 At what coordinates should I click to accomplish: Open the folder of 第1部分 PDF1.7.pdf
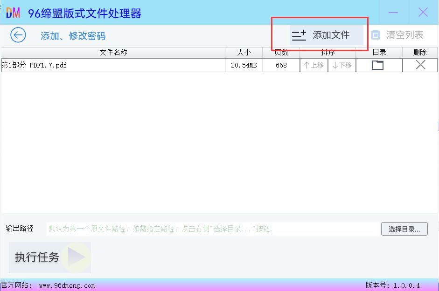click(x=377, y=65)
